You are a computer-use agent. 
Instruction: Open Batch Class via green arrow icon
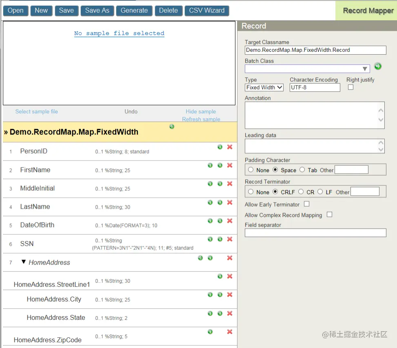(x=378, y=66)
